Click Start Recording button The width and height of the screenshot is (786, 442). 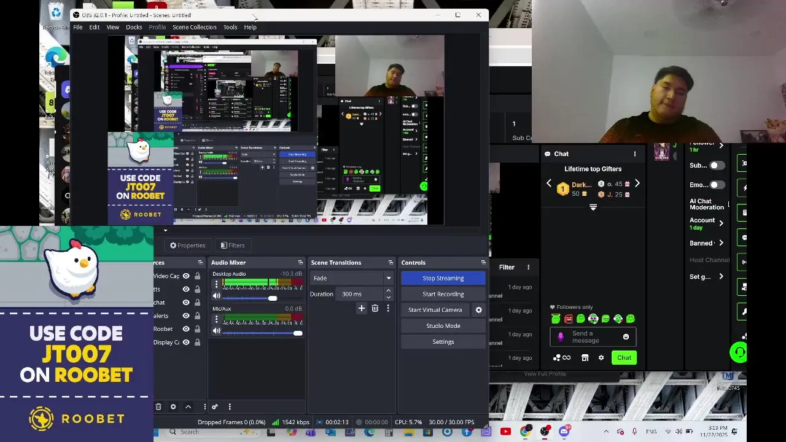(x=443, y=294)
